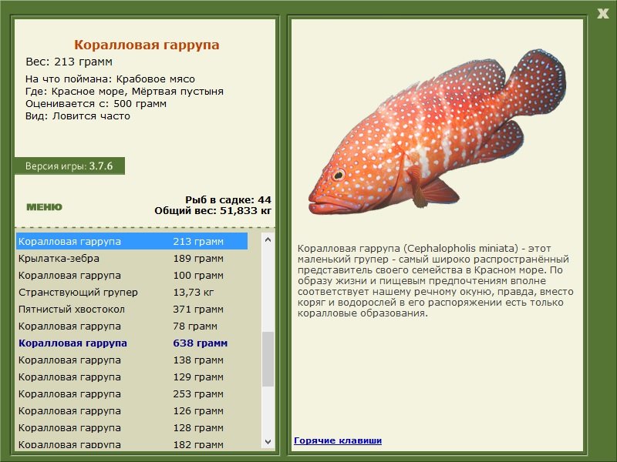The width and height of the screenshot is (617, 462).
Task: Click the scroll up arrow in the fish list
Action: [268, 239]
